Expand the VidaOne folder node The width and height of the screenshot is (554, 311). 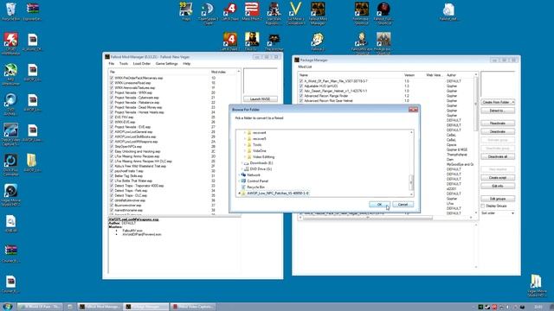(245, 151)
